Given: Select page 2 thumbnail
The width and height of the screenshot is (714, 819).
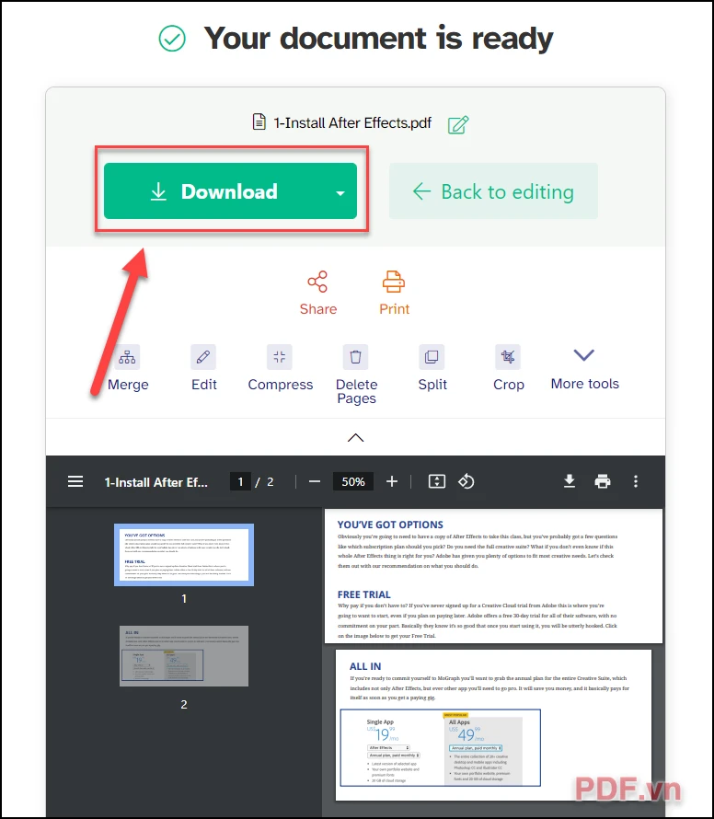Looking at the screenshot, I should [184, 656].
